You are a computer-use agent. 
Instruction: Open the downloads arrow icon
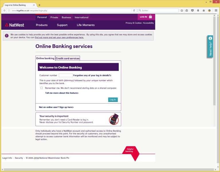click(x=198, y=10)
